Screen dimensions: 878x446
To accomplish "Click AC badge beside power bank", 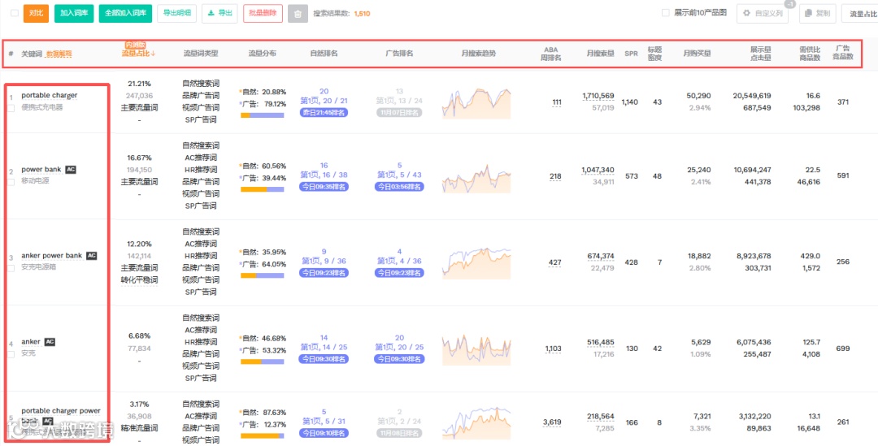I will (71, 170).
